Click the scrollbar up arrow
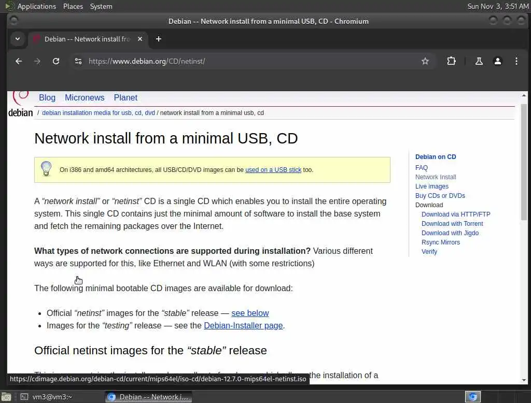 click(x=524, y=96)
